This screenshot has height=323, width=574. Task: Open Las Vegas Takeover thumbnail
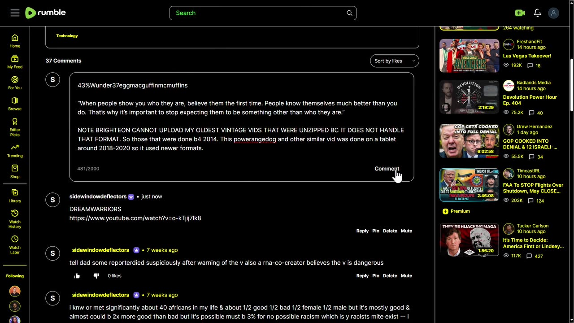469,56
